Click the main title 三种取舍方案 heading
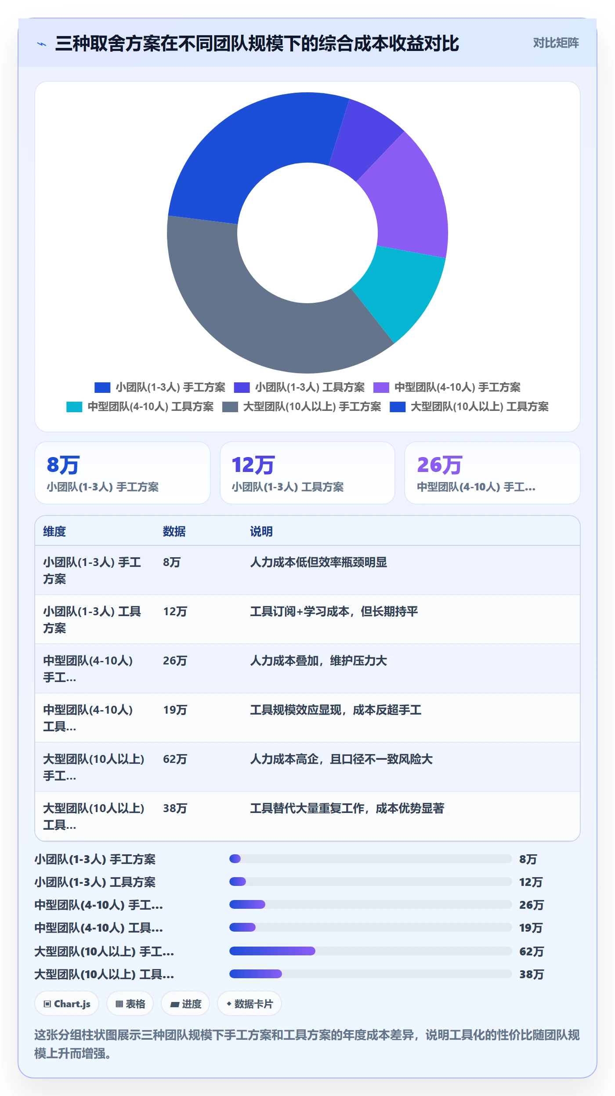This screenshot has width=615, height=1096. (257, 44)
